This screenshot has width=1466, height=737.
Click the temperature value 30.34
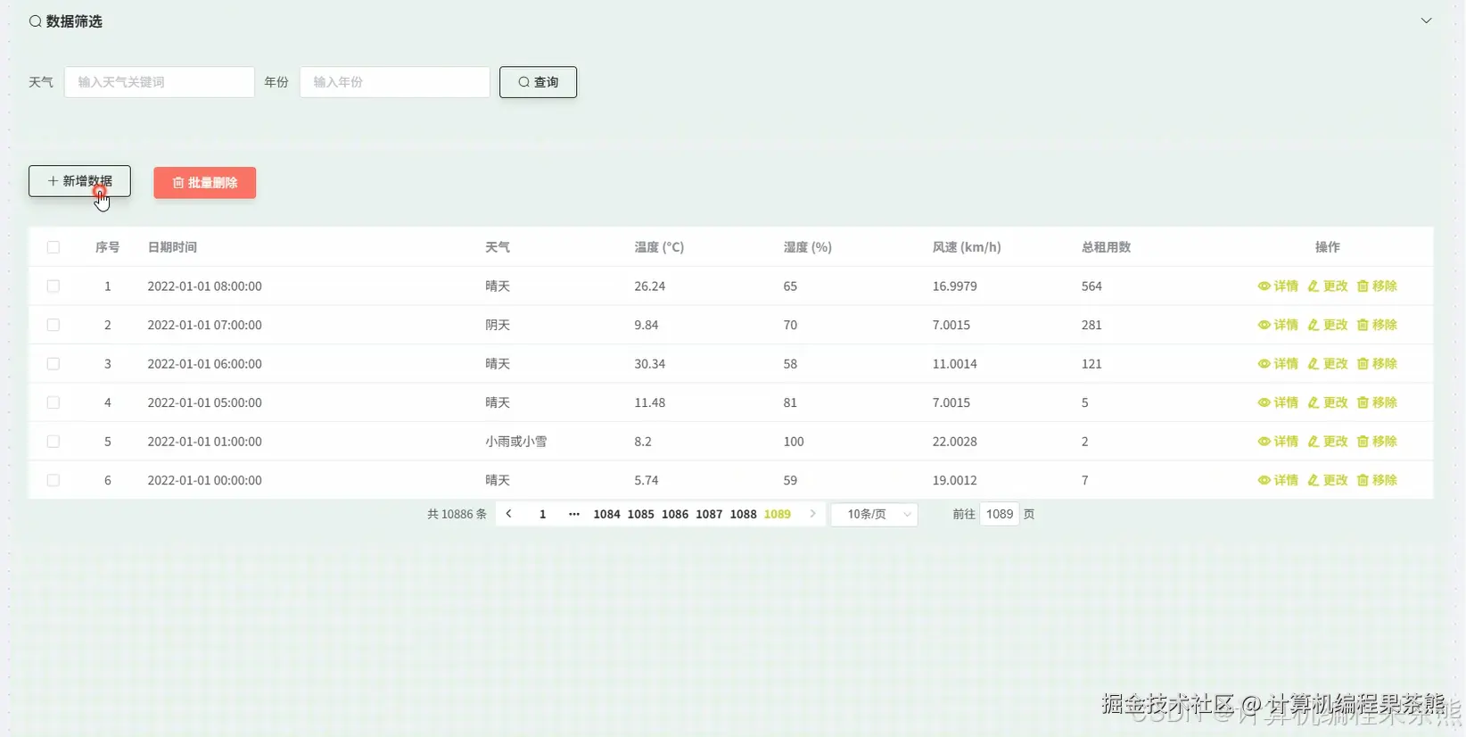(650, 364)
